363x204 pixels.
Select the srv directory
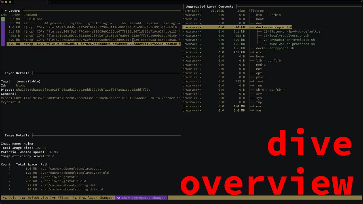pyautogui.click(x=259, y=94)
